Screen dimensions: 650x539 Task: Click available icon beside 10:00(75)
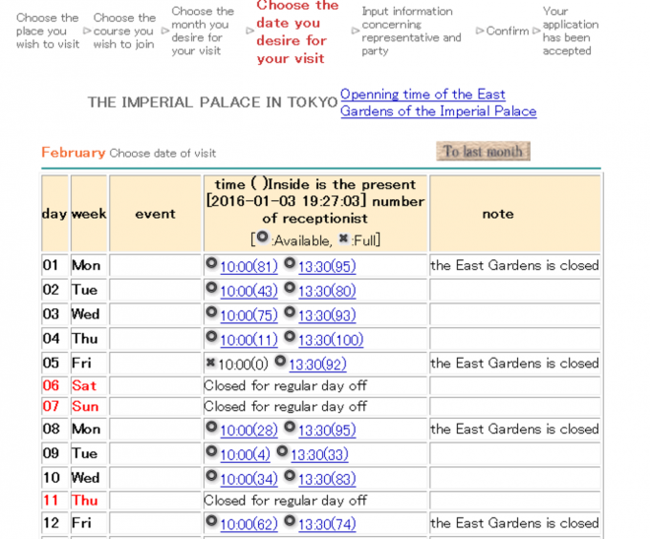click(x=212, y=311)
